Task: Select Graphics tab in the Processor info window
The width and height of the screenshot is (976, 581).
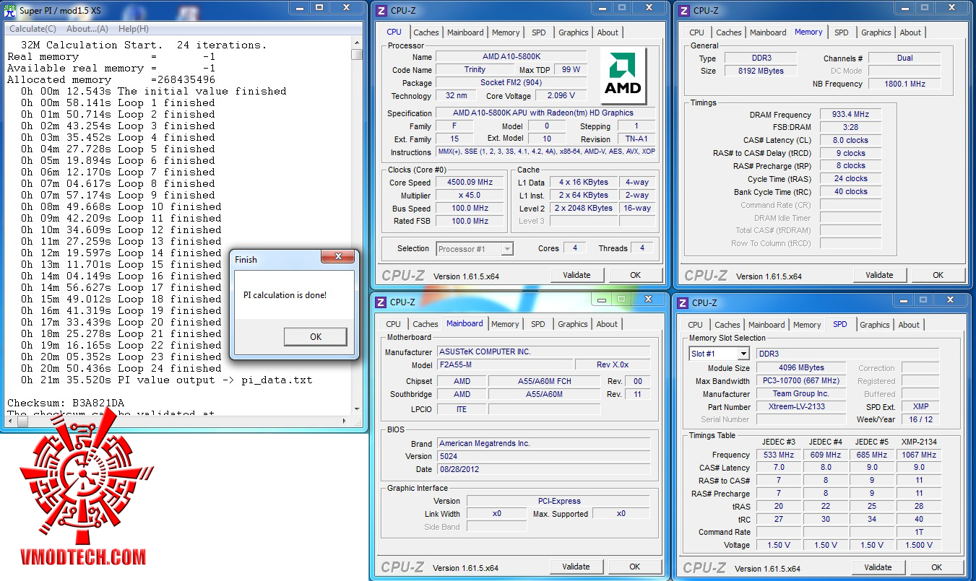Action: click(x=574, y=32)
